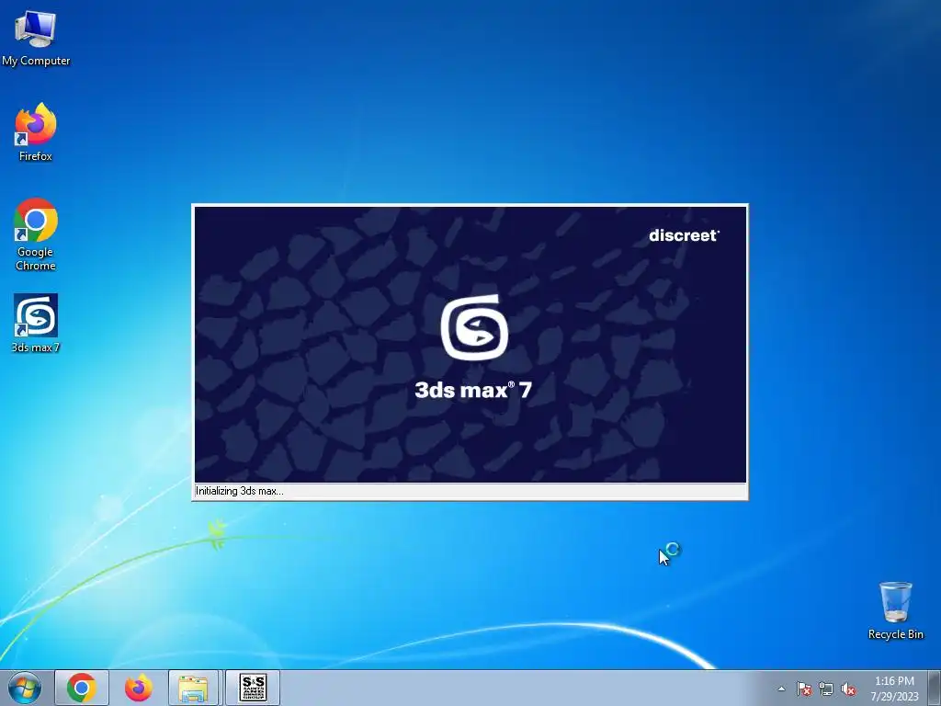Select the Recycle Bin desktop icon

895,610
